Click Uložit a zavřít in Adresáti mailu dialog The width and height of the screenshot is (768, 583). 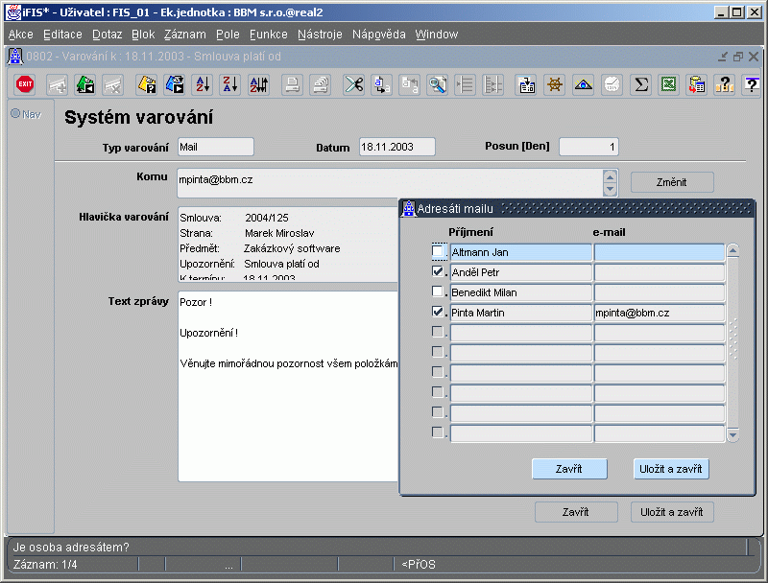point(672,469)
